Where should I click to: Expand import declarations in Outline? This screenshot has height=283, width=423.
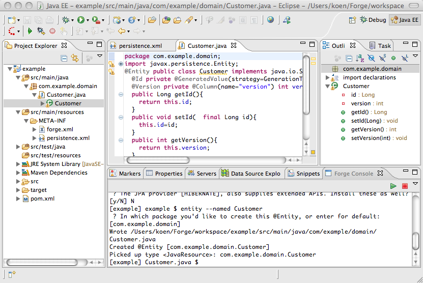coord(328,78)
